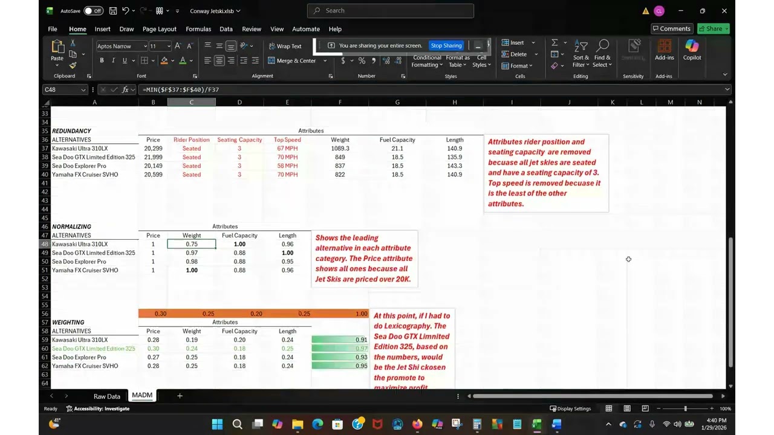Undo the last action in title bar
The height and width of the screenshot is (435, 774).
tap(125, 10)
